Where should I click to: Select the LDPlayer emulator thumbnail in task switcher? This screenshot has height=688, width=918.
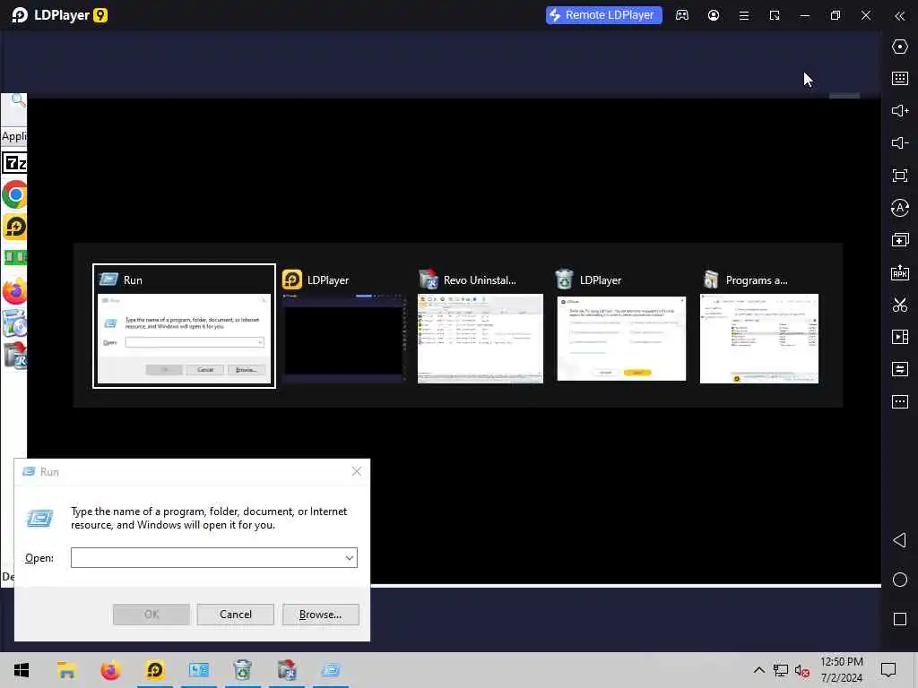coord(343,326)
